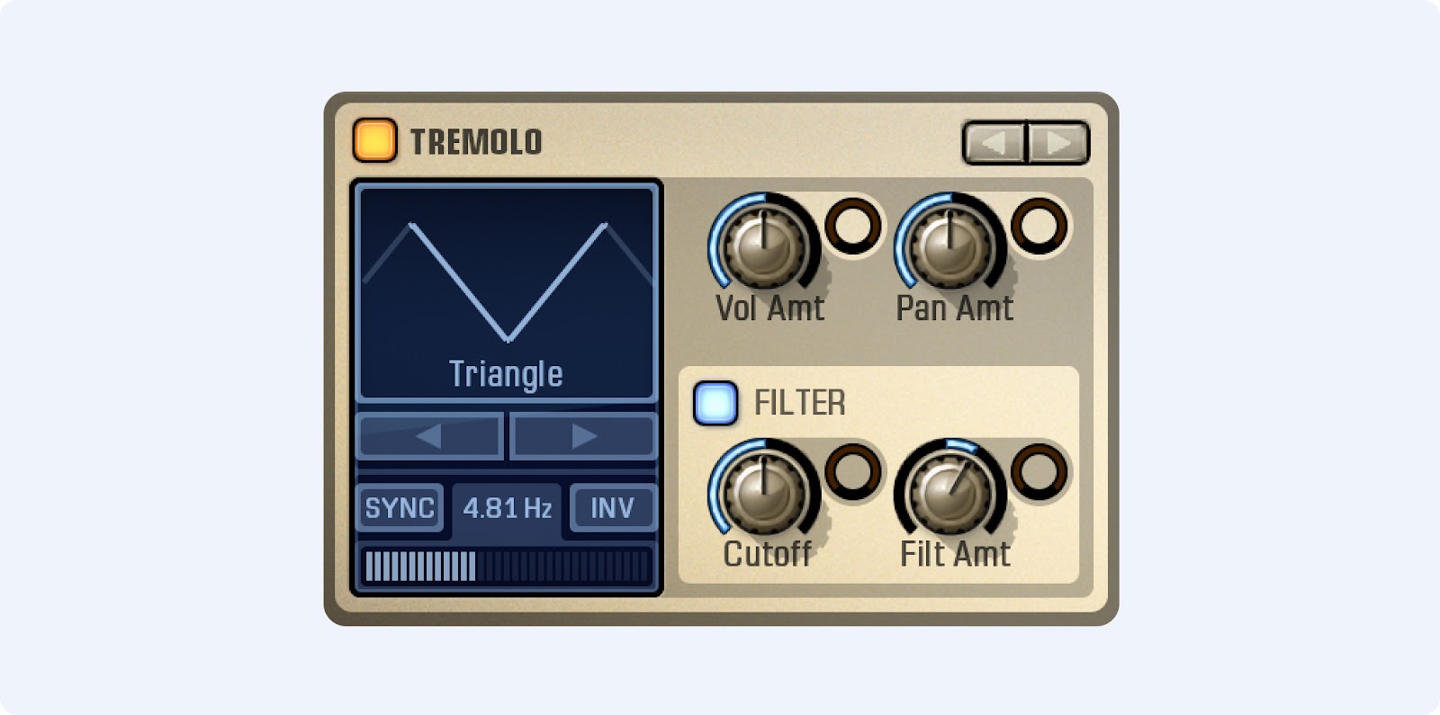Click the previous preset arrow in header
This screenshot has height=715, width=1440.
point(994,143)
